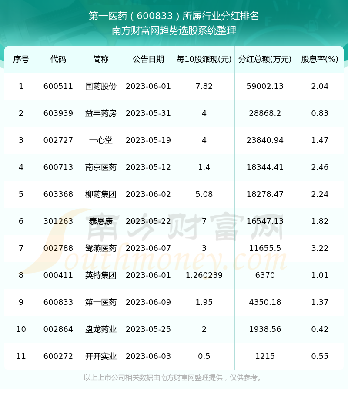
Task: Select stock code 002864
Action: 58,329
